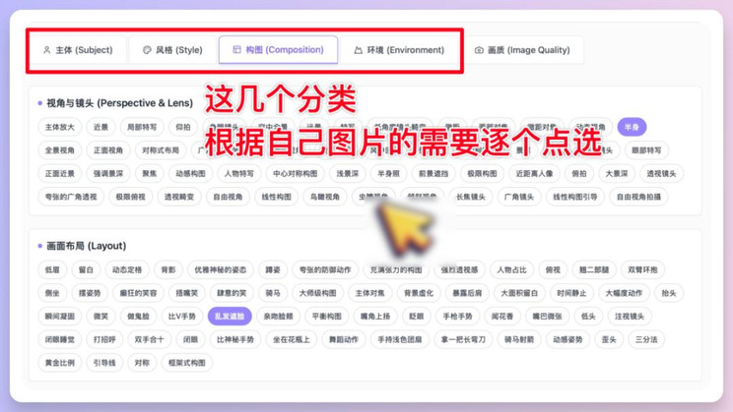
Task: Toggle the 主体放大 tag
Action: 59,127
